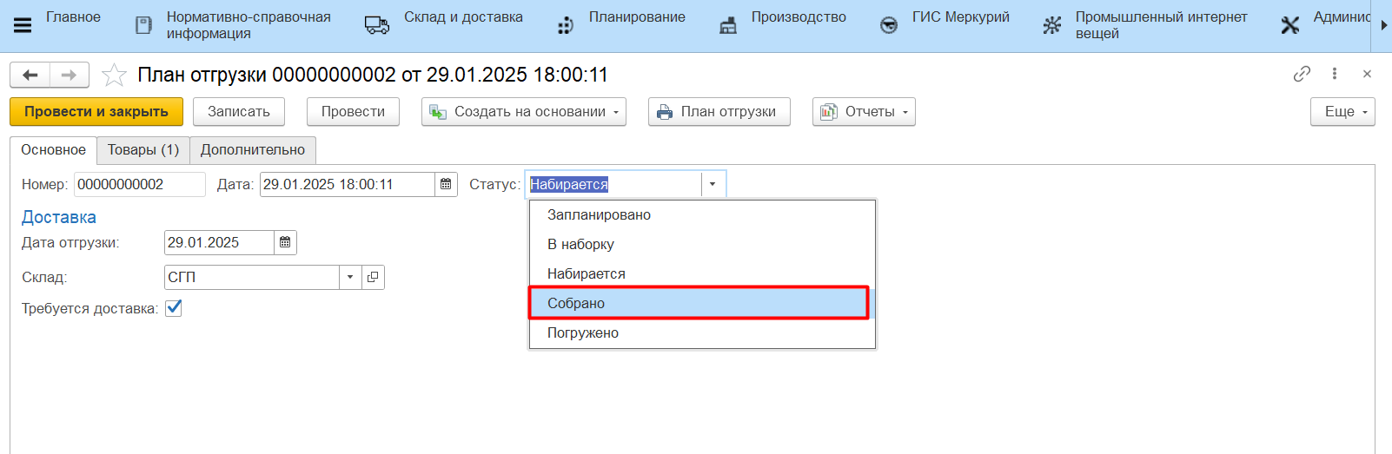Open calendar picker for Дата field
Image resolution: width=1392 pixels, height=454 pixels.
(x=446, y=184)
